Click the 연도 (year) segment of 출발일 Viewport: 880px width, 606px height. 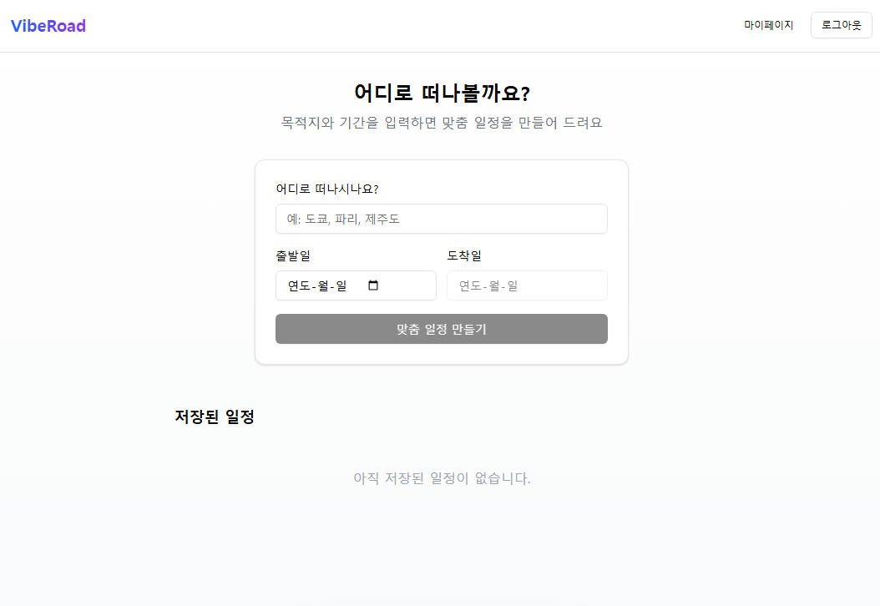(297, 285)
